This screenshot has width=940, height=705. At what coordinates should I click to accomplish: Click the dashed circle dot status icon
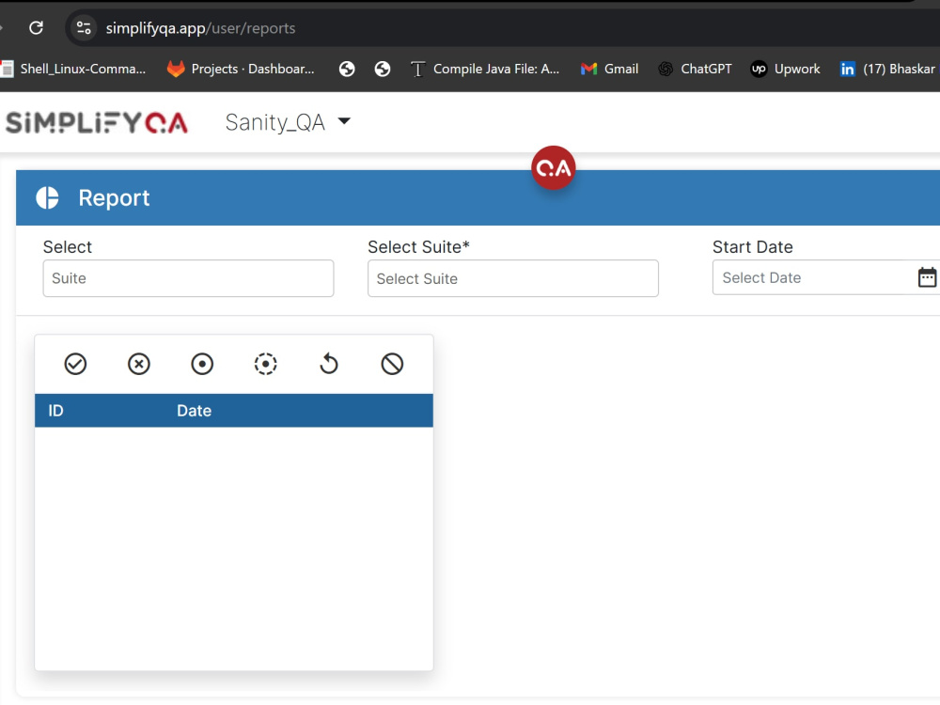click(x=266, y=364)
